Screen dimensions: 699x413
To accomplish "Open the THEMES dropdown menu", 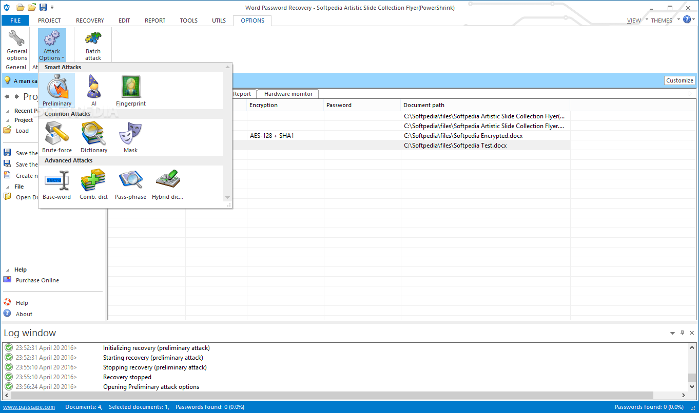I will tap(665, 20).
